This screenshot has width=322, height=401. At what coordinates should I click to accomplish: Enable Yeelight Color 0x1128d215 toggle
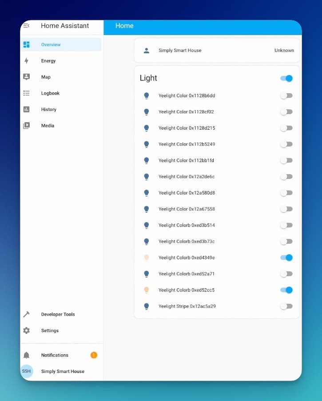click(x=286, y=128)
